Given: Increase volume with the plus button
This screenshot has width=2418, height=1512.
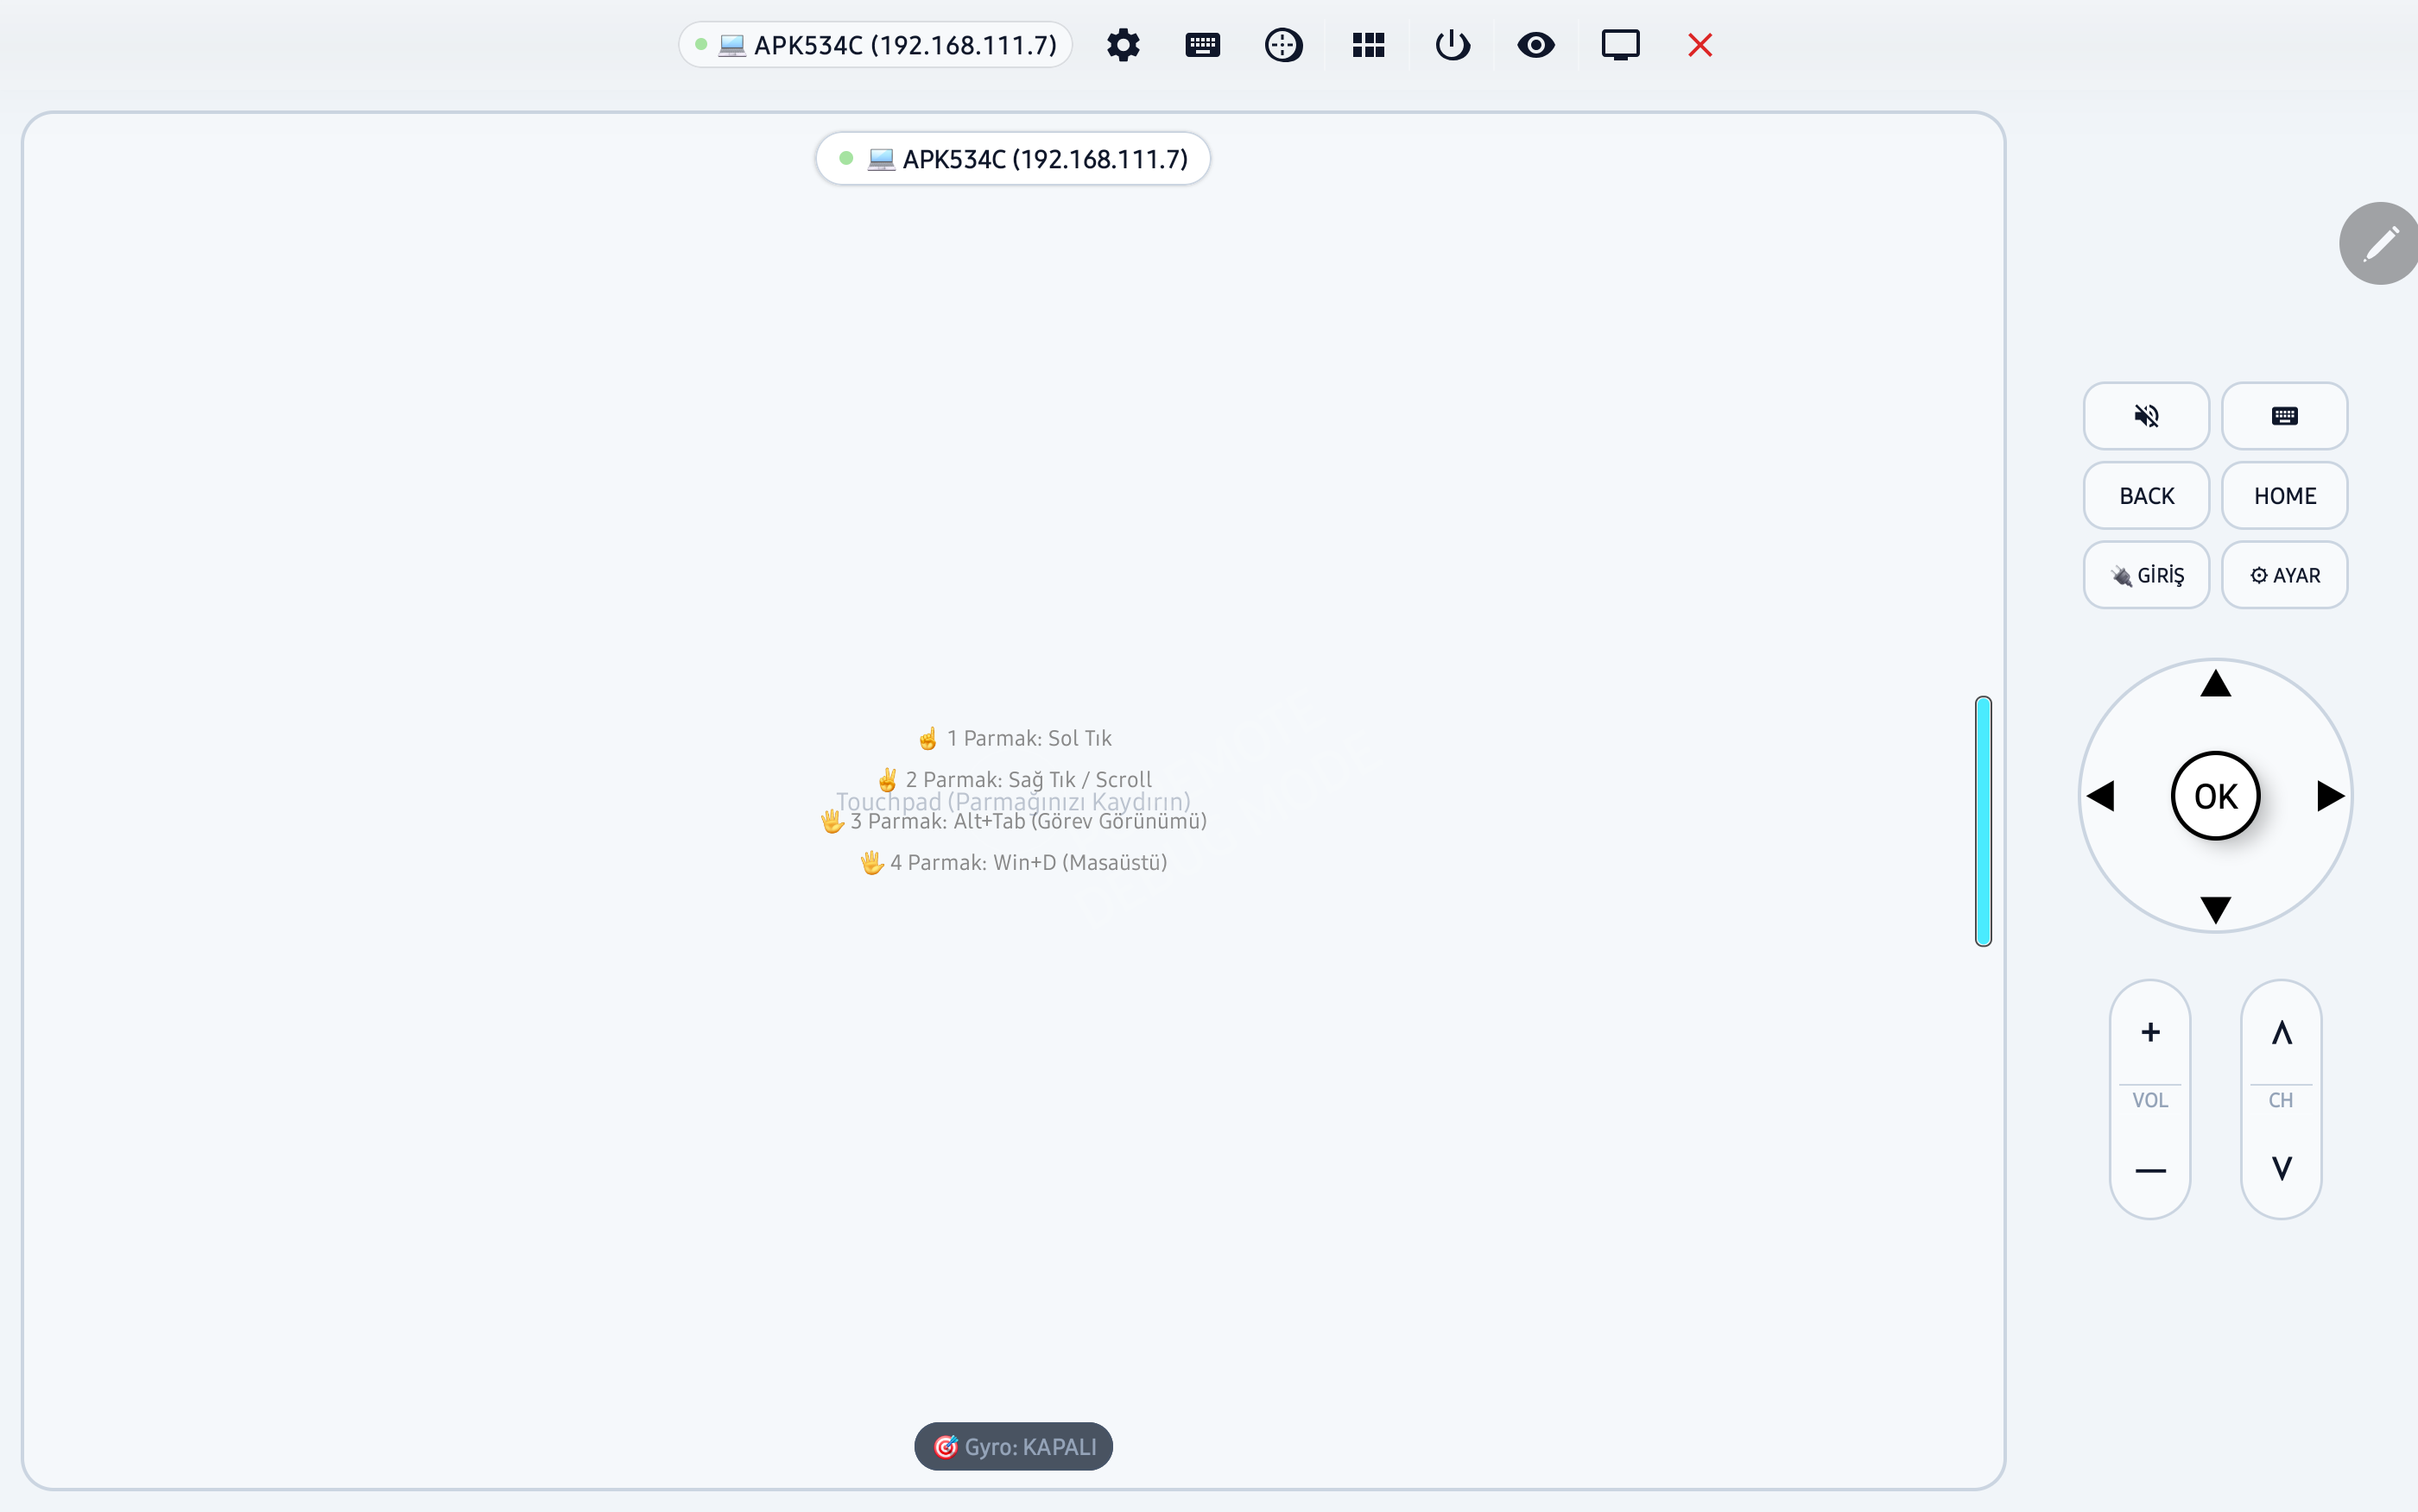Looking at the screenshot, I should pyautogui.click(x=2150, y=1033).
